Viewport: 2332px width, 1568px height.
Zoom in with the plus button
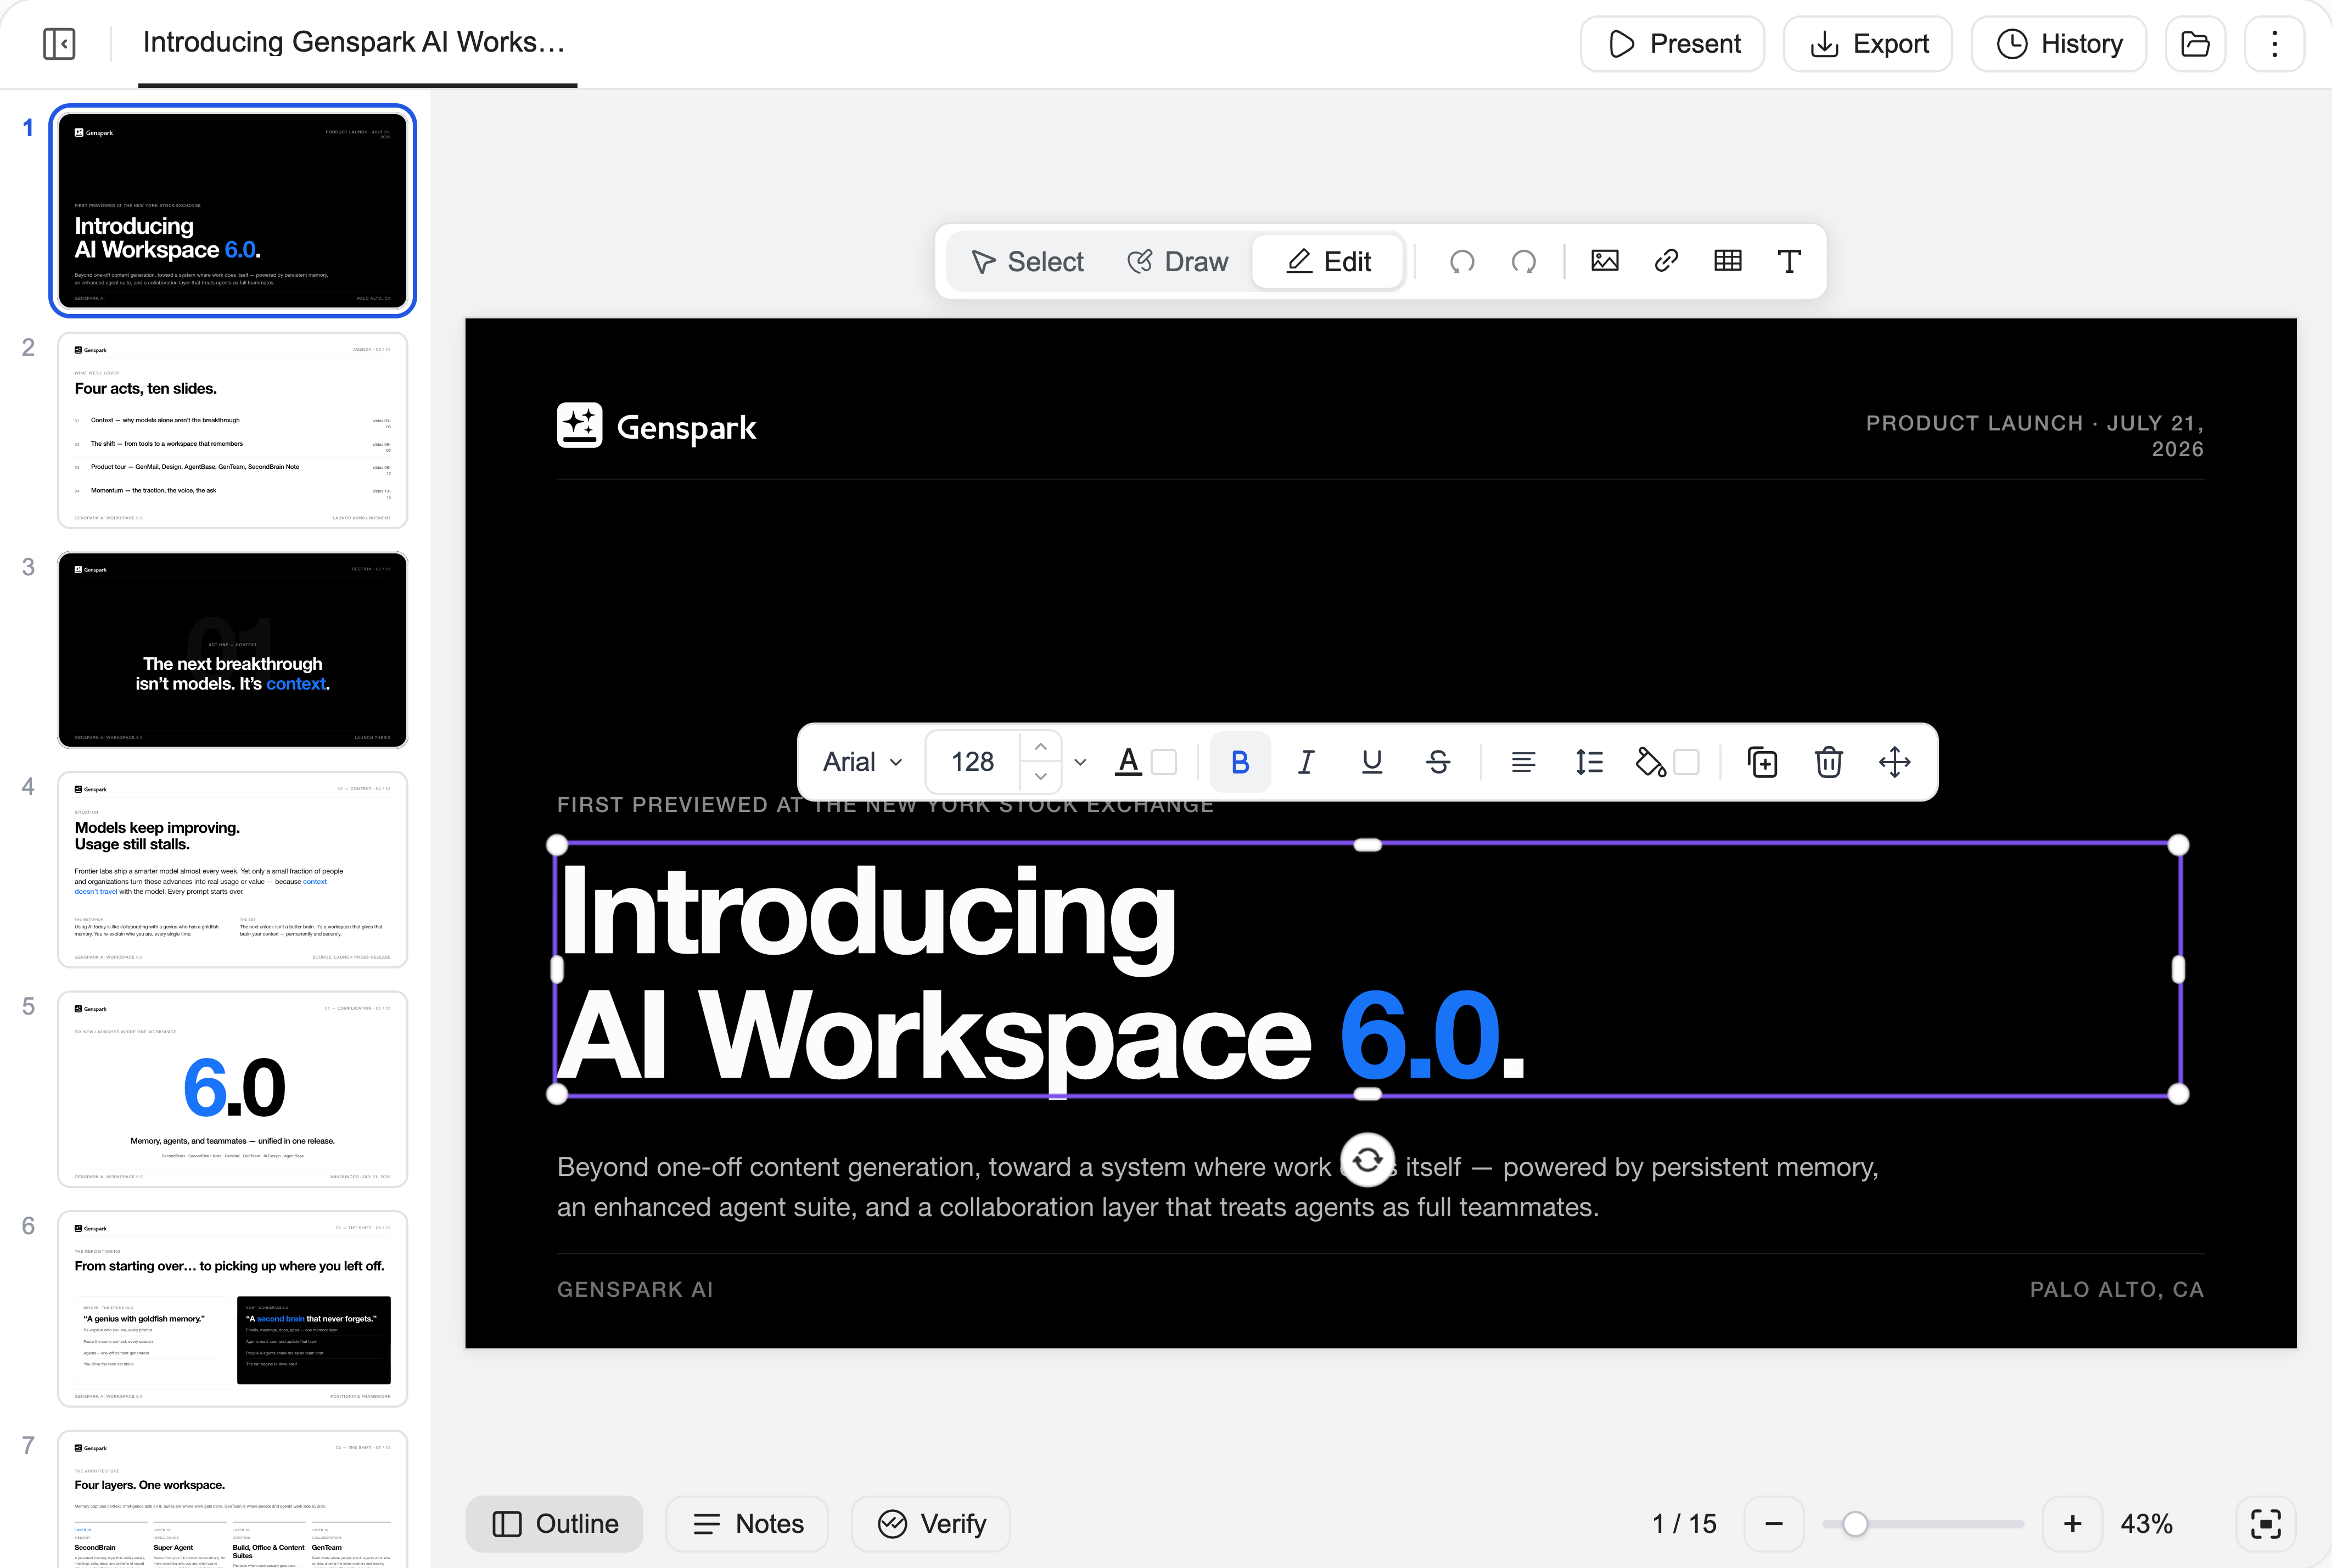(2072, 1524)
